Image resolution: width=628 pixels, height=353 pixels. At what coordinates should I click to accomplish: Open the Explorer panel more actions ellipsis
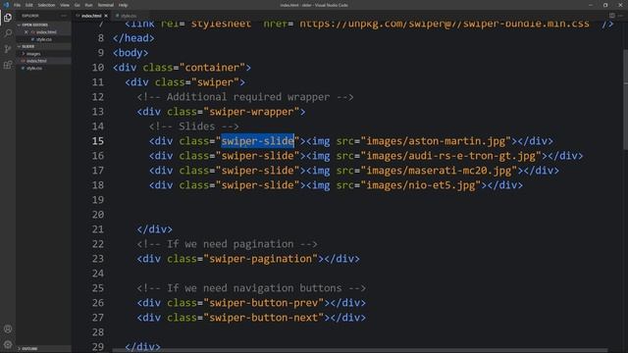[x=64, y=16]
